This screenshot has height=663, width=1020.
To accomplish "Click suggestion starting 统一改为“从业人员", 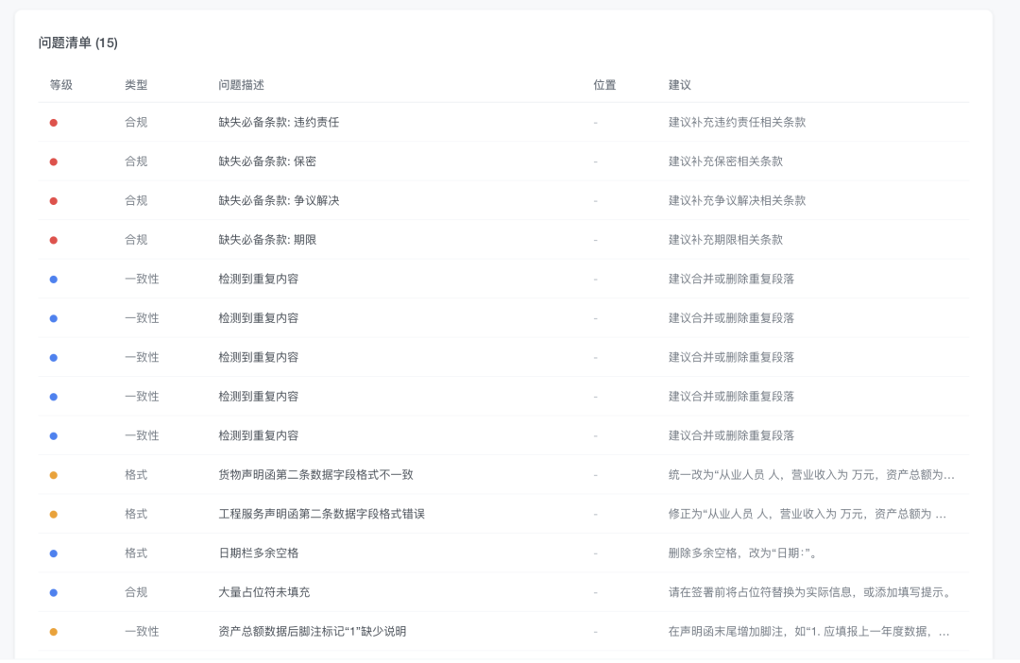I will [811, 474].
